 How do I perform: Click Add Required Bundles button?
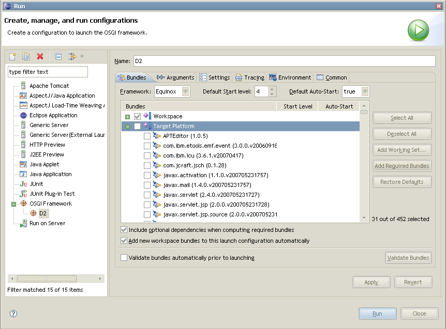[402, 166]
